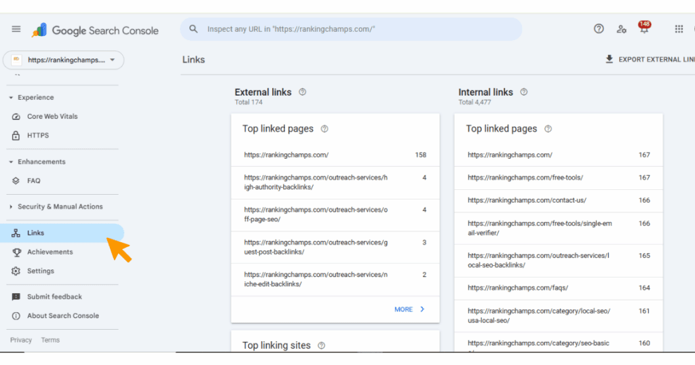Open notifications bell with 148 badge
This screenshot has width=695, height=365.
click(x=643, y=28)
